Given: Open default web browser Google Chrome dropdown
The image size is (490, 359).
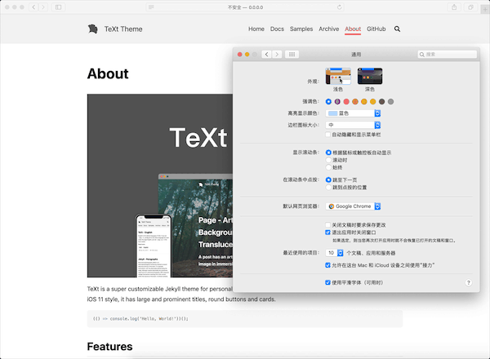Looking at the screenshot, I should click(x=354, y=206).
